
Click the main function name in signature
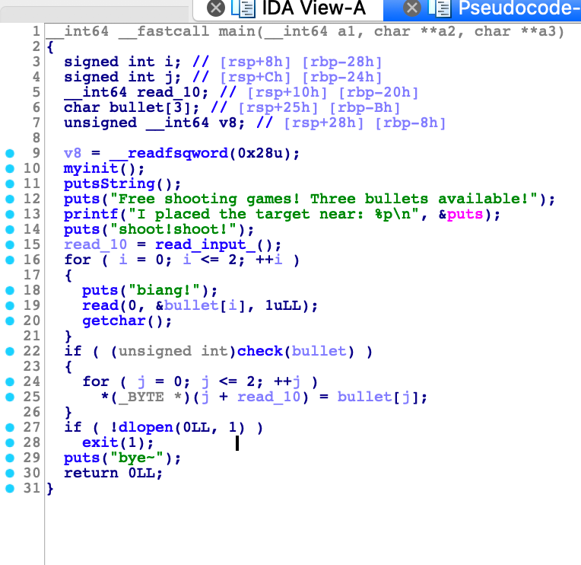237,31
